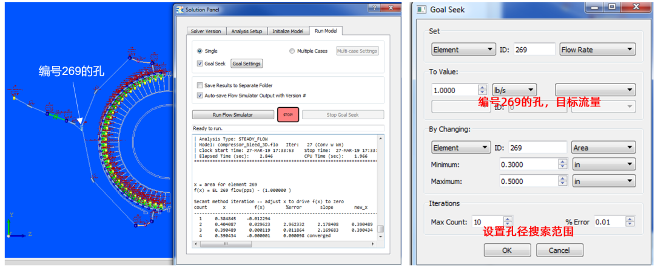
Task: Click the Maximum value field 0.5000
Action: 528,181
